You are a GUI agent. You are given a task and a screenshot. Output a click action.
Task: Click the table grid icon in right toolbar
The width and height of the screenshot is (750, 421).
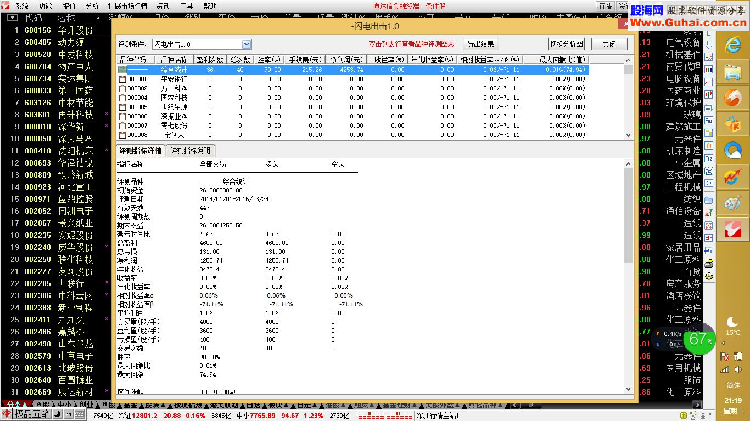click(709, 69)
